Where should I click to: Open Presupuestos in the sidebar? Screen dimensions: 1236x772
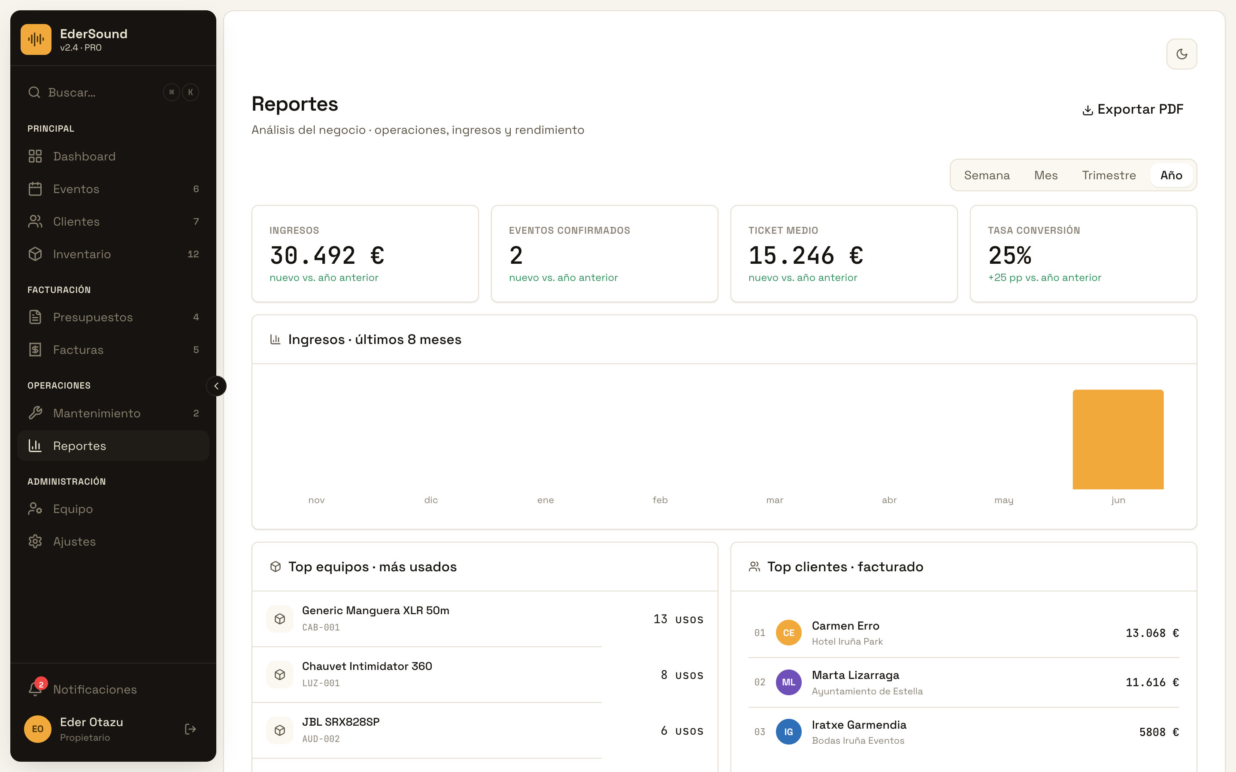pyautogui.click(x=113, y=317)
